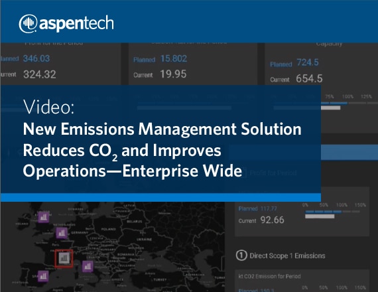
Task: Click the capacity planned value 724.5
Action: tap(308, 62)
